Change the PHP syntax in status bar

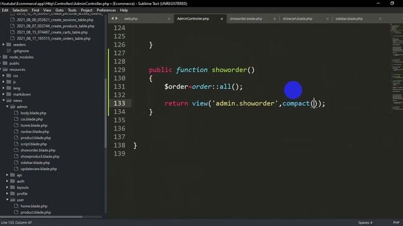tap(396, 222)
